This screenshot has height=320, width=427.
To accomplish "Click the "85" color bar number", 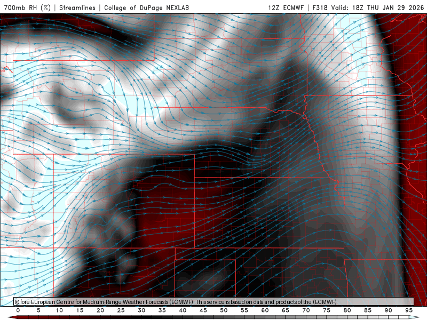I will (x=368, y=310).
